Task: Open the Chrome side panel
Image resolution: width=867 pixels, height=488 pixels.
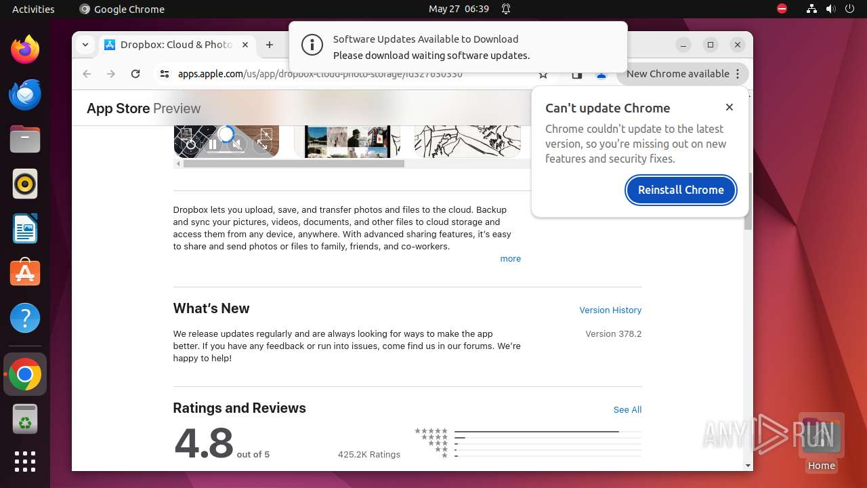Action: [x=577, y=75]
